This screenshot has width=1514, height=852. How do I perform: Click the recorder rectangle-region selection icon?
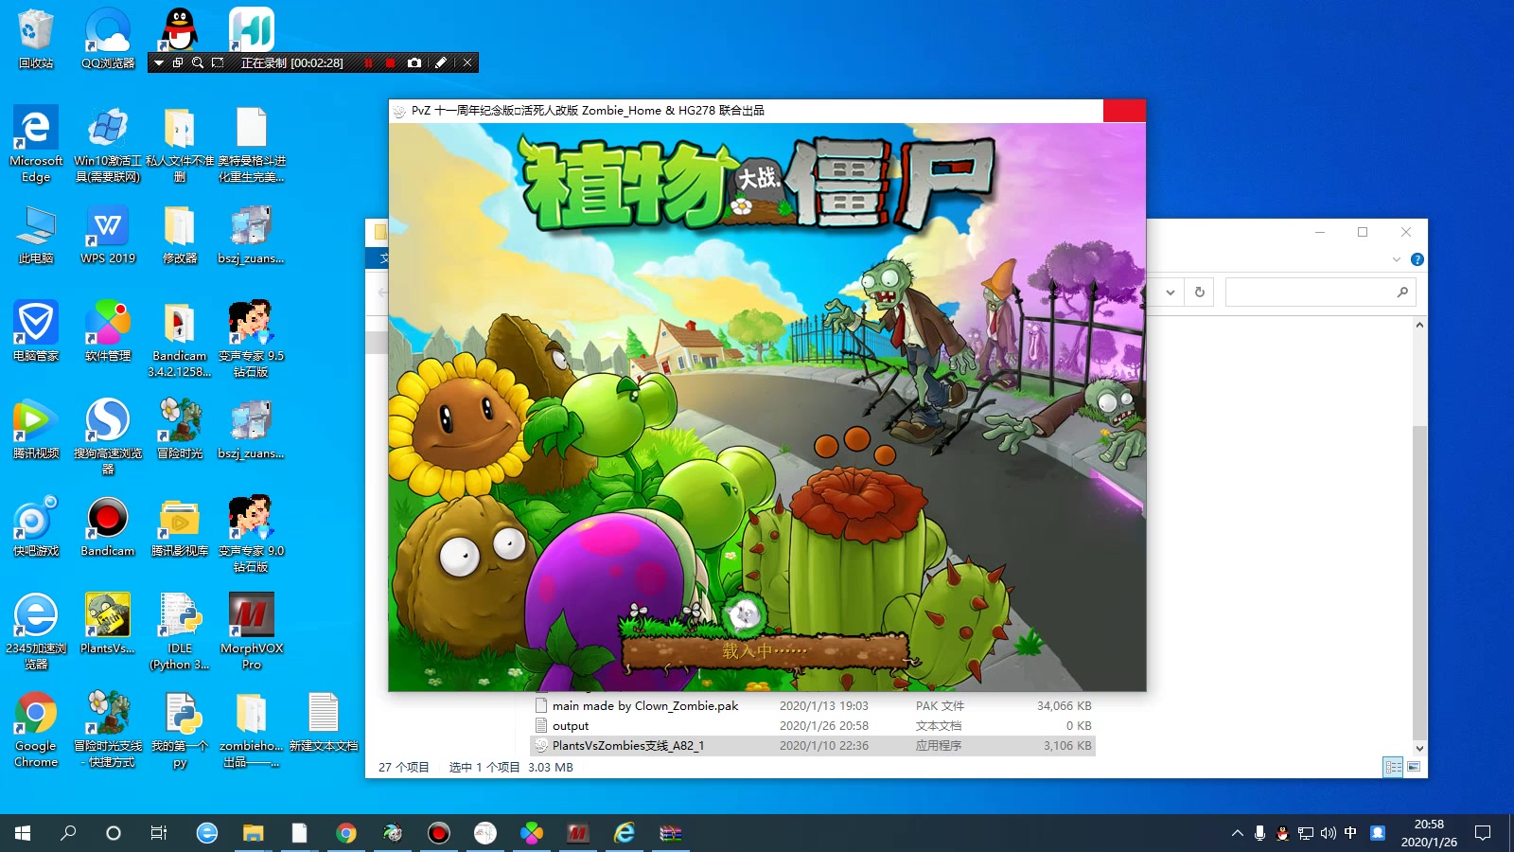pyautogui.click(x=218, y=63)
